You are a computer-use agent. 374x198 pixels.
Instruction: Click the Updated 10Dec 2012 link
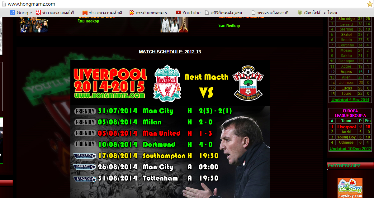coord(350,149)
